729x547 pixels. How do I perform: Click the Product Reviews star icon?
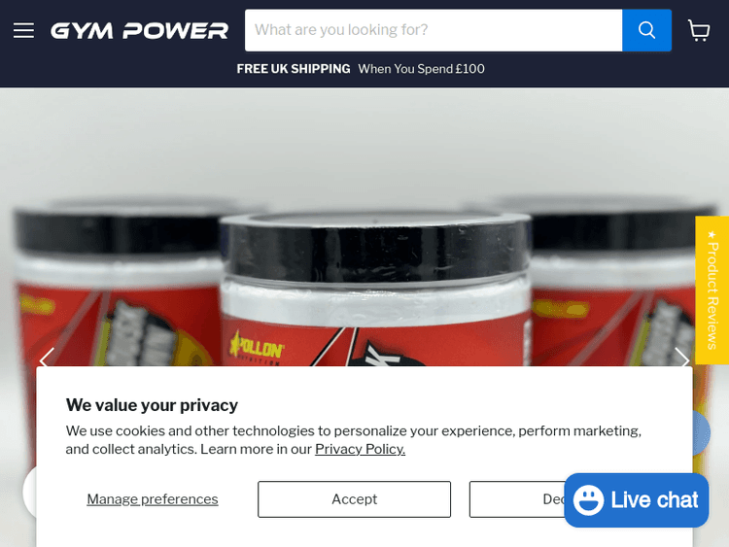[712, 235]
